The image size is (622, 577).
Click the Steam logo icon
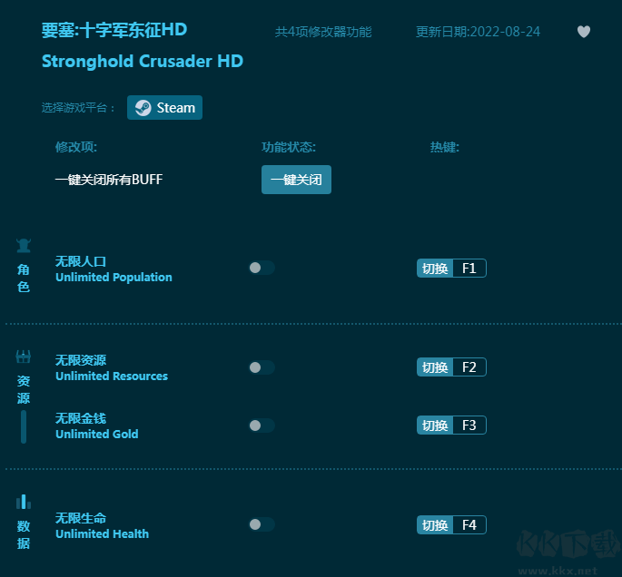pos(143,108)
